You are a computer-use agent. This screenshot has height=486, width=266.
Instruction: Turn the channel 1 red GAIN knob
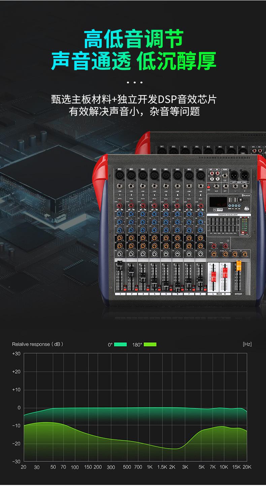pyautogui.click(x=120, y=206)
